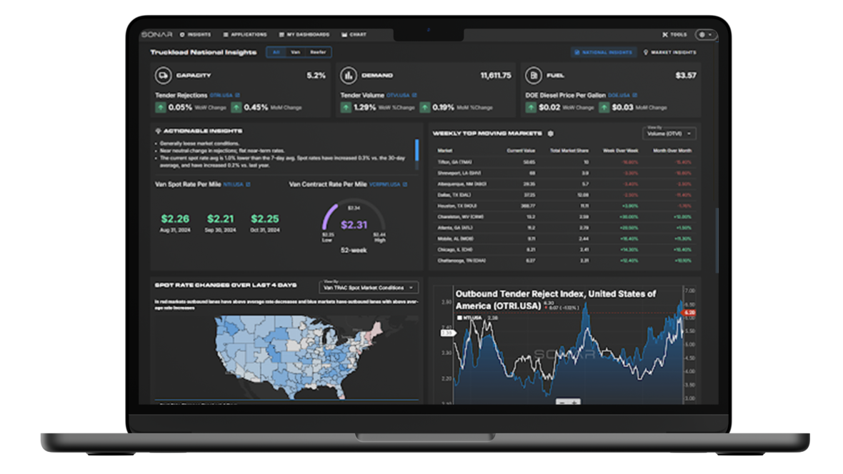Click the Tifton, GA market row

(564, 162)
